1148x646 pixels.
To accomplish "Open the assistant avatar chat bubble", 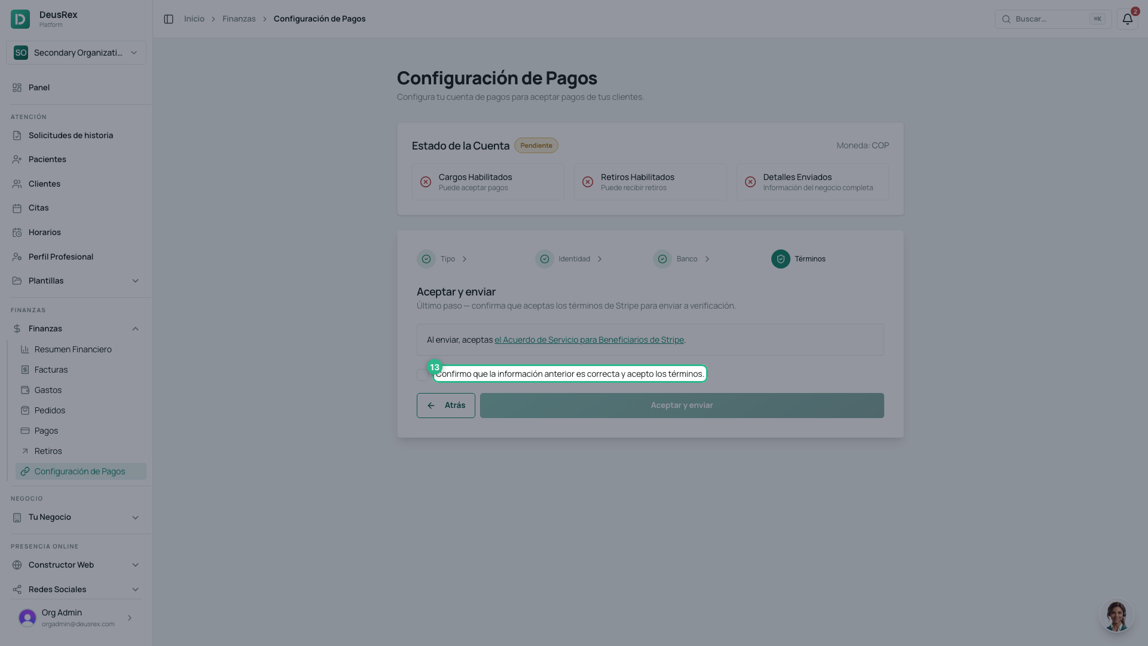I will pyautogui.click(x=1116, y=615).
